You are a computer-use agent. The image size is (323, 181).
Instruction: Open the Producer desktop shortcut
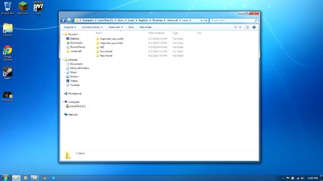click(8, 97)
